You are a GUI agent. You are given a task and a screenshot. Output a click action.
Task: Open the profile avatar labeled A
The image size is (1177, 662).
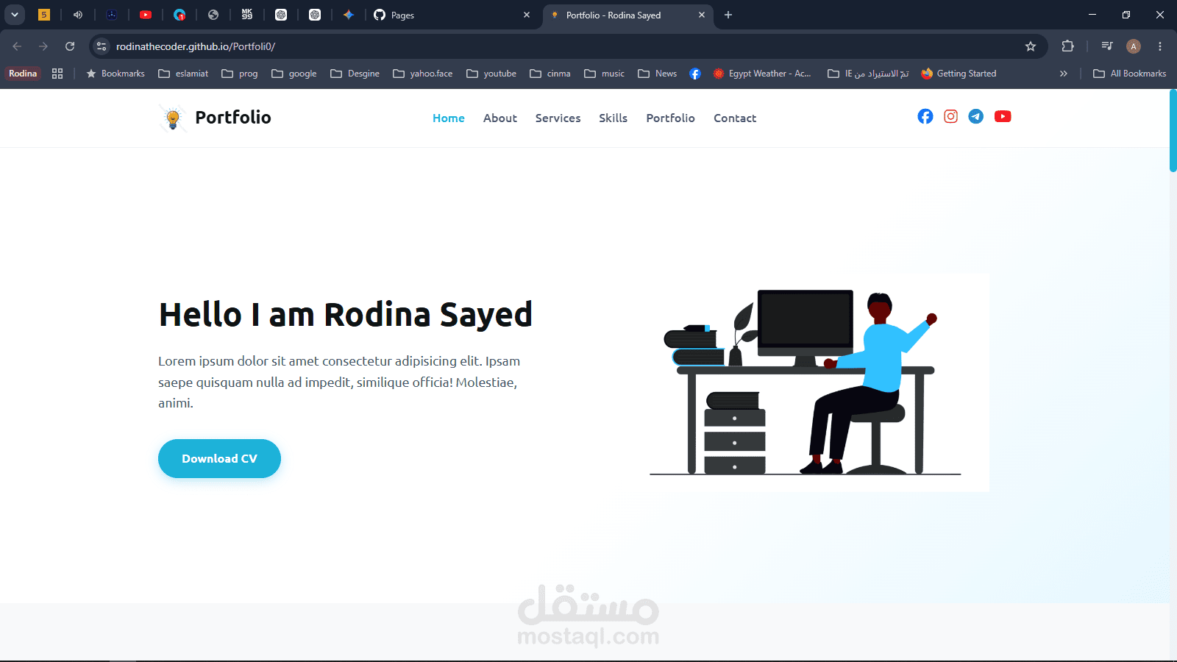coord(1134,46)
